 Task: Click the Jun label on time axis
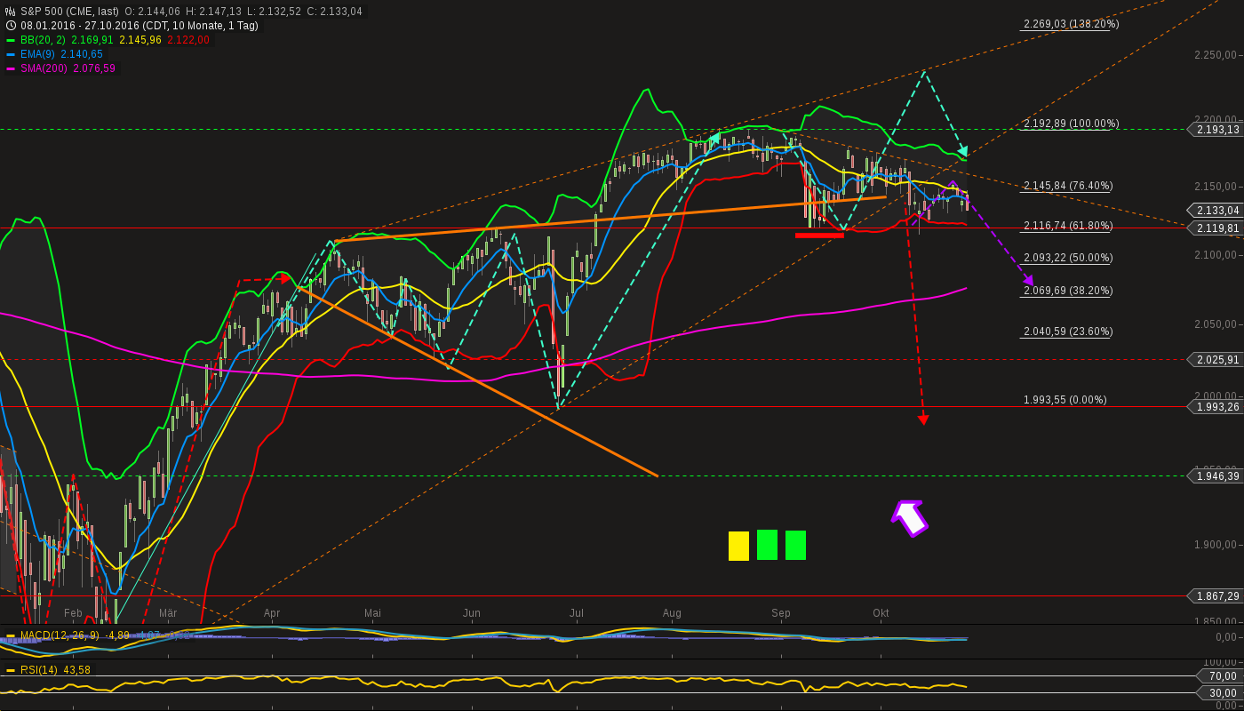(x=472, y=613)
